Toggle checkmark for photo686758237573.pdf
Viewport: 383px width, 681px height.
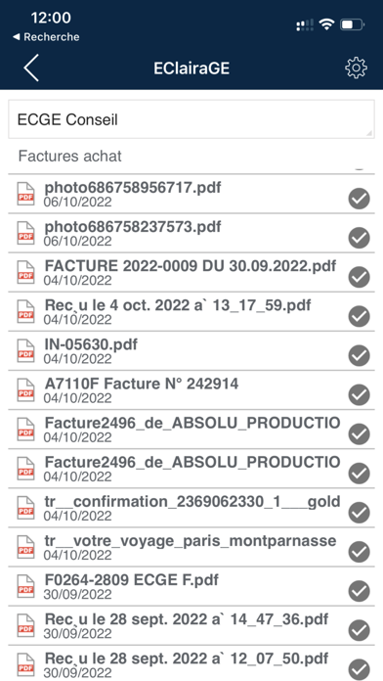360,238
